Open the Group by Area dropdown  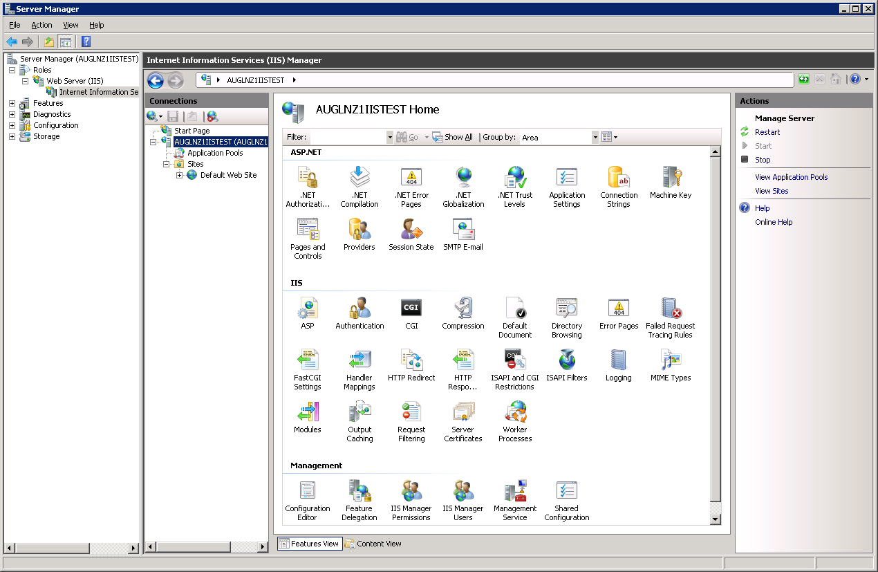click(595, 138)
